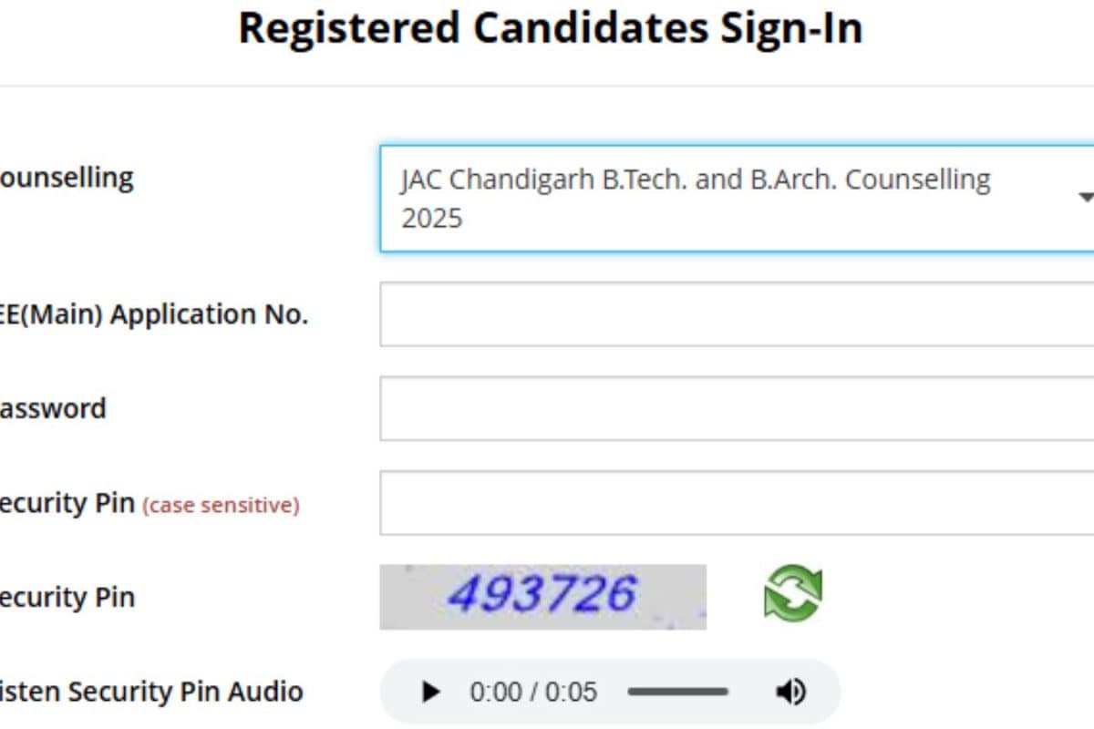Refresh the security pin captcha image

(792, 593)
